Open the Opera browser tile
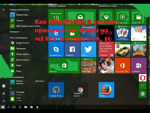150x113 pixels. click(143, 78)
